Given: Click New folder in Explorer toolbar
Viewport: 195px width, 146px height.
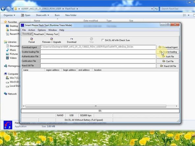Looking at the screenshot, I should [x=71, y=15].
